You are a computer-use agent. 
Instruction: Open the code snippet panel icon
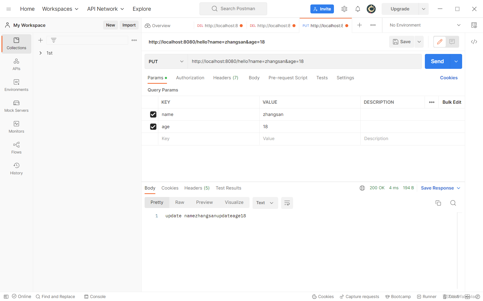474,42
